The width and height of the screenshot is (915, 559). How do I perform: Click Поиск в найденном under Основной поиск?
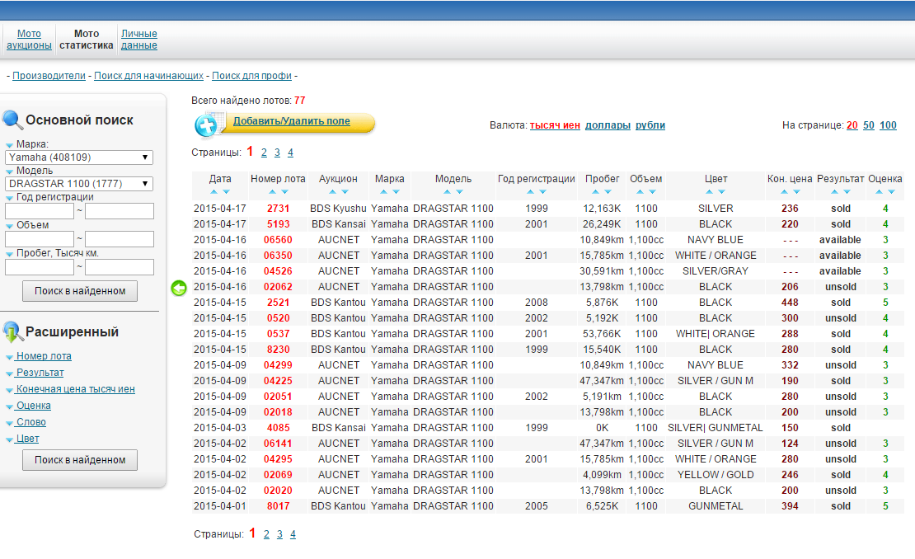[x=80, y=291]
